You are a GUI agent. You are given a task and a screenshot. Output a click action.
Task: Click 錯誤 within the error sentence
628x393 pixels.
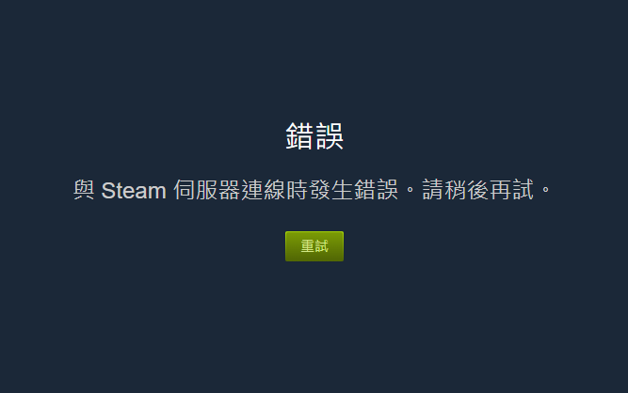pyautogui.click(x=376, y=190)
